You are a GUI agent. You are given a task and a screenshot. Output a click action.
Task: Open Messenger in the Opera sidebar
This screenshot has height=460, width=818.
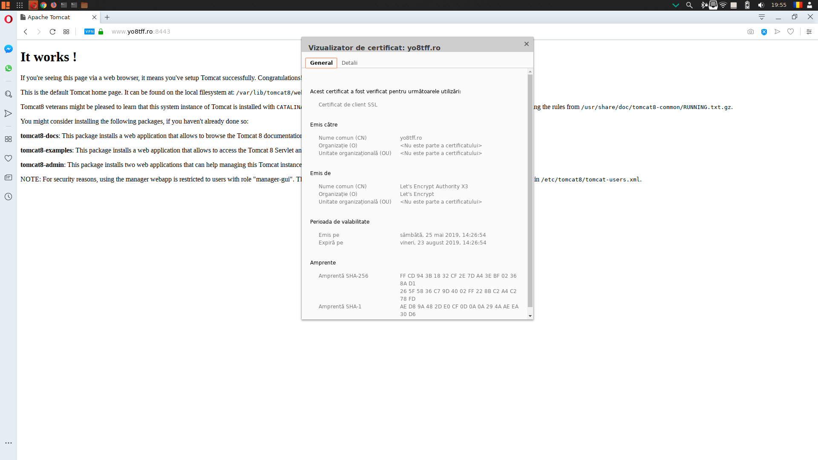point(9,49)
